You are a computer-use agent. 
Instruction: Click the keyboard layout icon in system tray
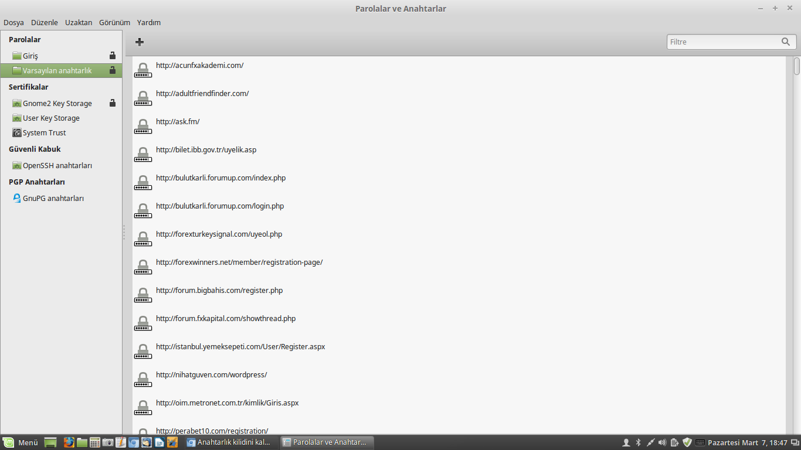pos(700,442)
